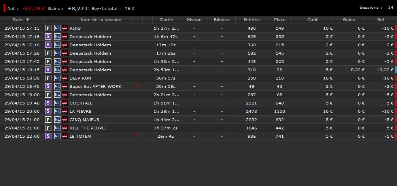The height and width of the screenshot is (186, 397).
Task: Click the red T marker in LE TOTEM row
Action: click(138, 136)
